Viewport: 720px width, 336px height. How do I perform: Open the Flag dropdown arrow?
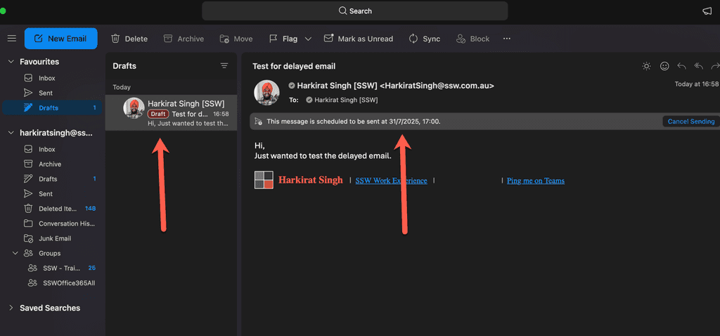tap(308, 39)
